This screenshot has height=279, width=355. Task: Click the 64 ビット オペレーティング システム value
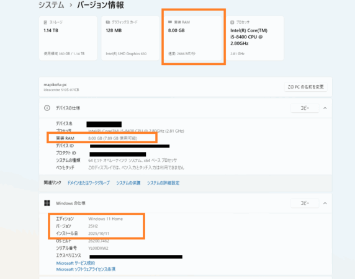point(132,161)
